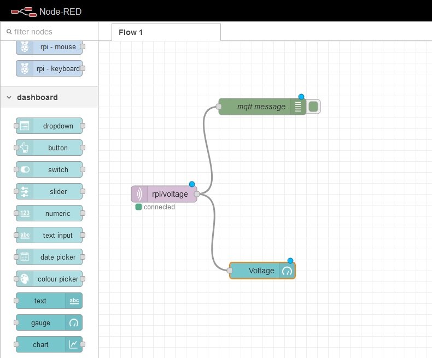This screenshot has height=358, width=432.
Task: Select the dropdown dashboard node
Action: click(49, 126)
